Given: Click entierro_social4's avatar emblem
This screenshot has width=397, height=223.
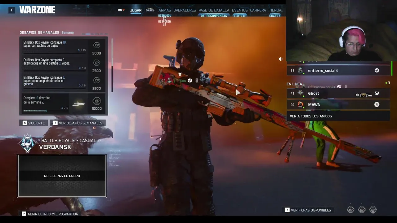Looking at the screenshot, I should (x=300, y=71).
